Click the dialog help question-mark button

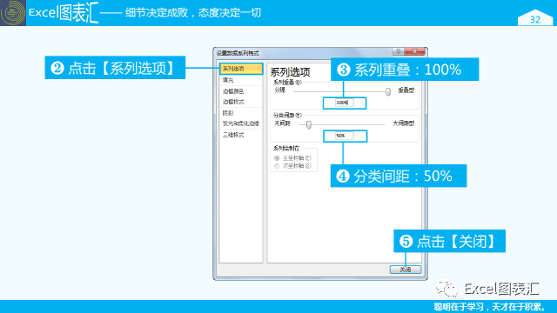pos(398,51)
